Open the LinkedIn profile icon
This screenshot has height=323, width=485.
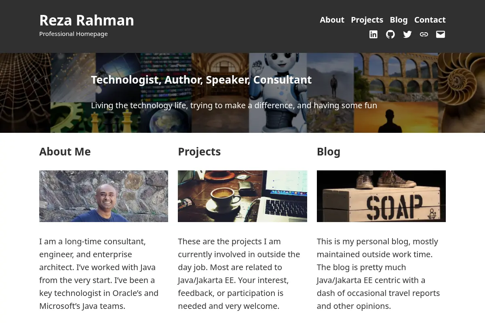pyautogui.click(x=373, y=34)
